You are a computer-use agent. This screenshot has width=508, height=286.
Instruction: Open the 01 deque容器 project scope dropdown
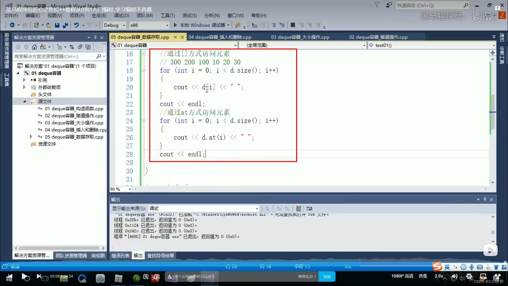coord(235,45)
